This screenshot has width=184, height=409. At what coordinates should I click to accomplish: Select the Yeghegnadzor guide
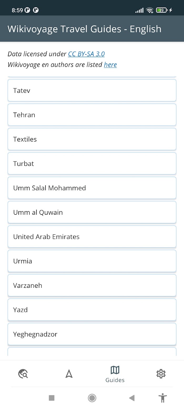[x=92, y=334]
